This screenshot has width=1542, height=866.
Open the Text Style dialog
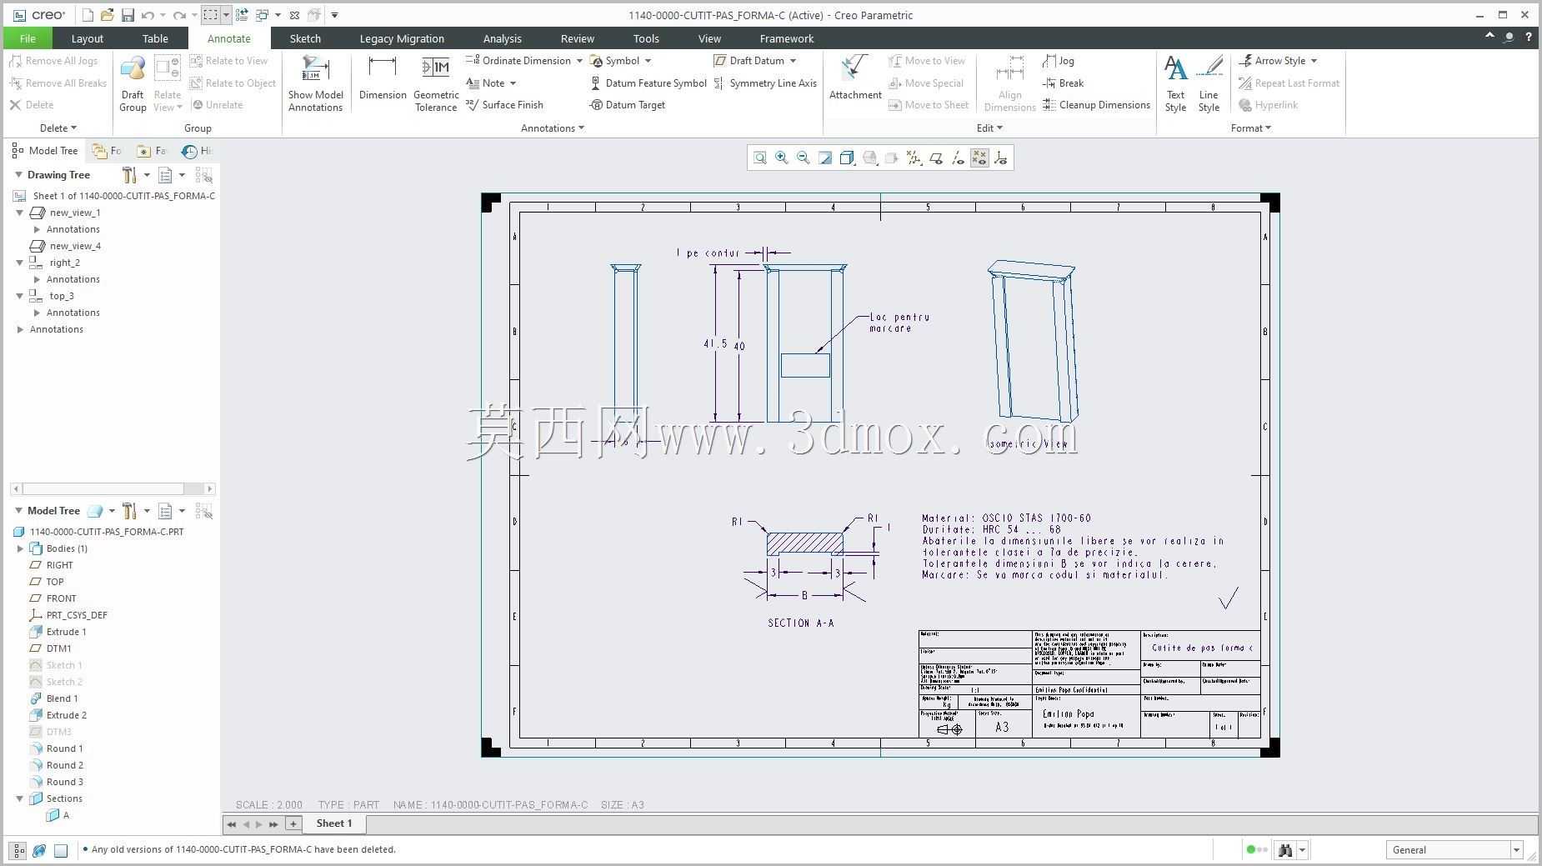coord(1175,83)
